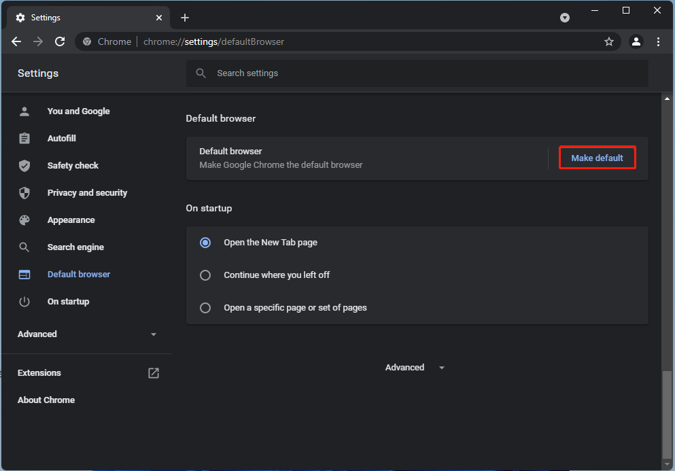This screenshot has width=675, height=471.
Task: Select Continue where you left off
Action: (x=205, y=275)
